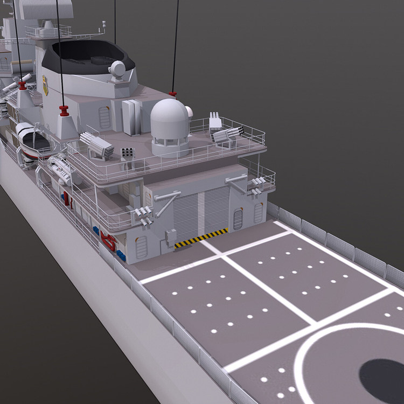Select the triple torpedo tubes left of hangar
The width and height of the screenshot is (404, 404).
point(144,215)
